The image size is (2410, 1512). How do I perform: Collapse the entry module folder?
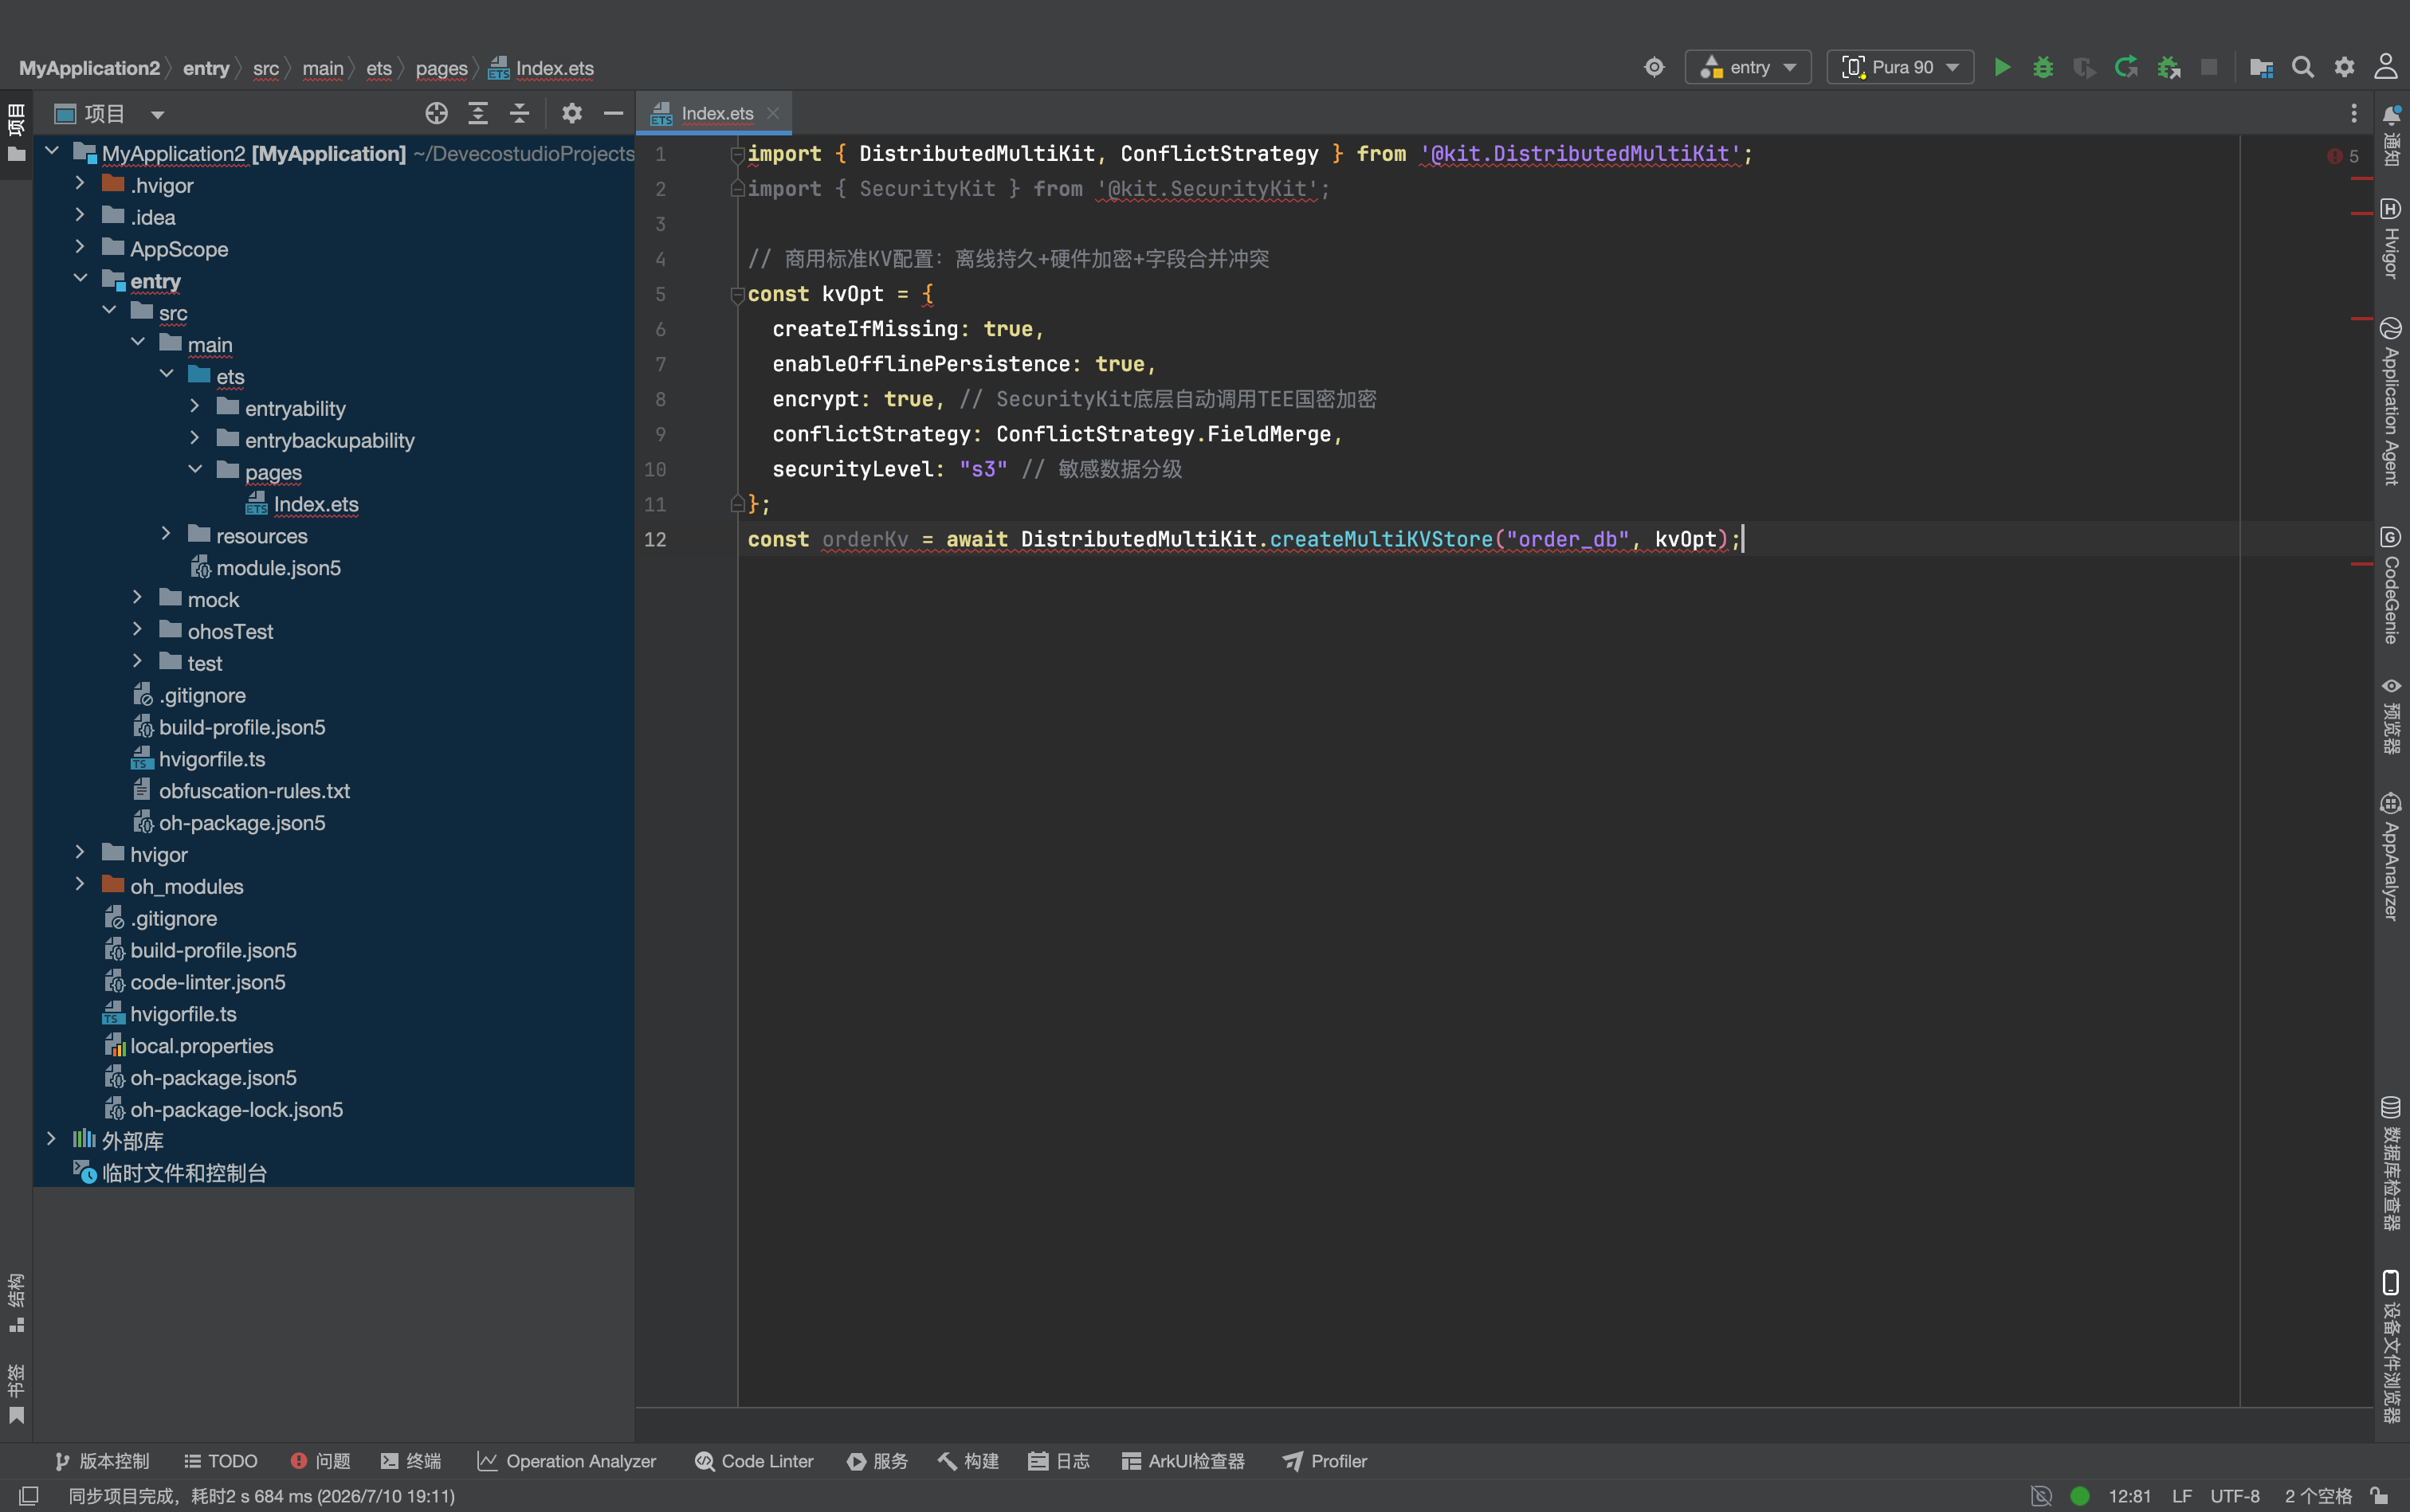point(80,280)
